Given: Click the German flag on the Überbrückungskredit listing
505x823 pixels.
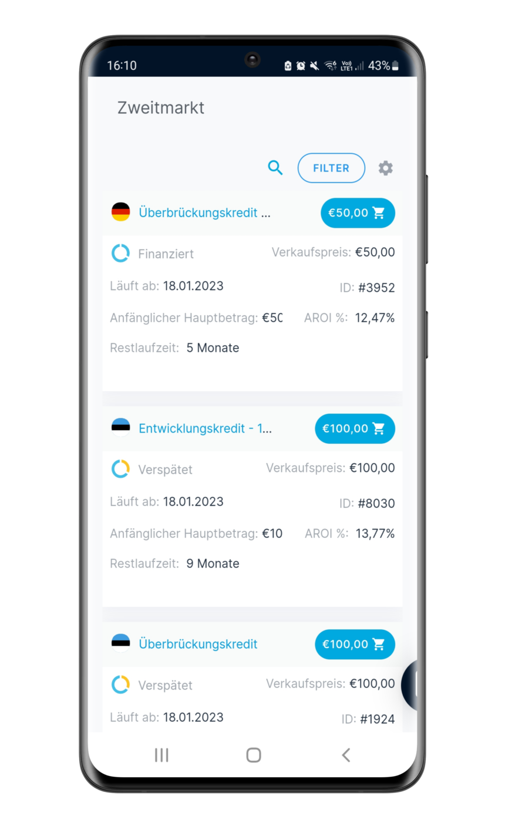Looking at the screenshot, I should point(121,212).
